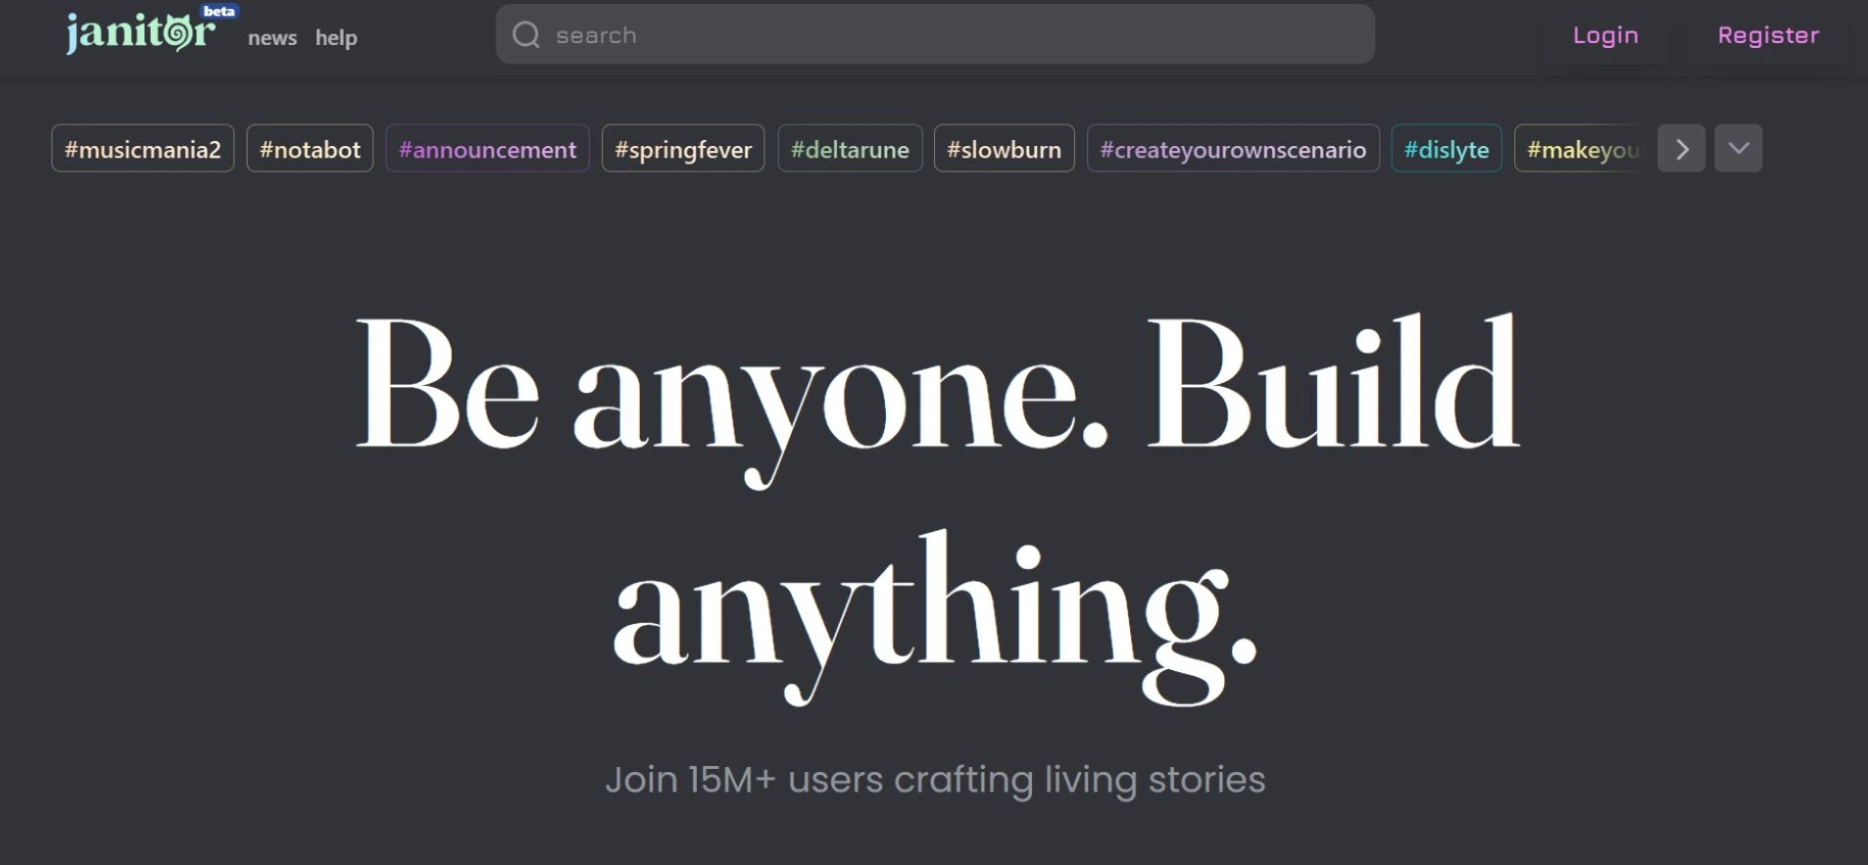Click the search magnifier icon

click(x=526, y=35)
